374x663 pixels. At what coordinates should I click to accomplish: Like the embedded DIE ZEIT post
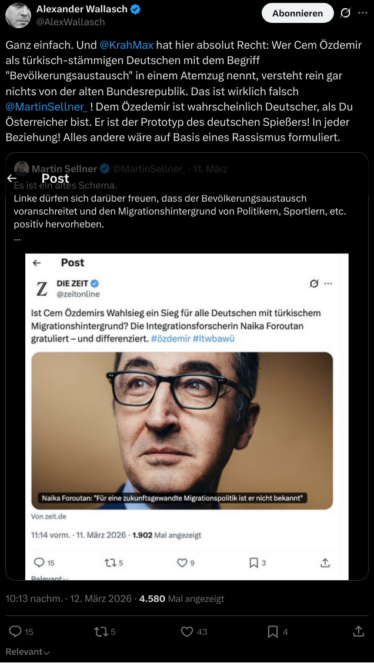coord(182,562)
